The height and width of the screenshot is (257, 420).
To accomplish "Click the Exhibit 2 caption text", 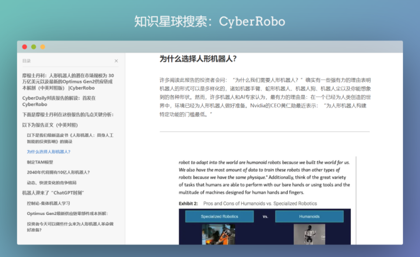I will click(248, 204).
